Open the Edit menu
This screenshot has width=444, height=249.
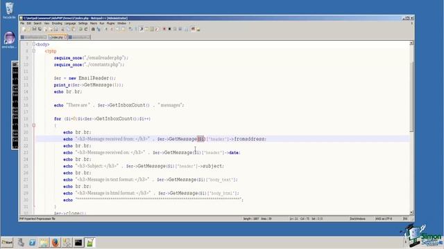pos(29,24)
